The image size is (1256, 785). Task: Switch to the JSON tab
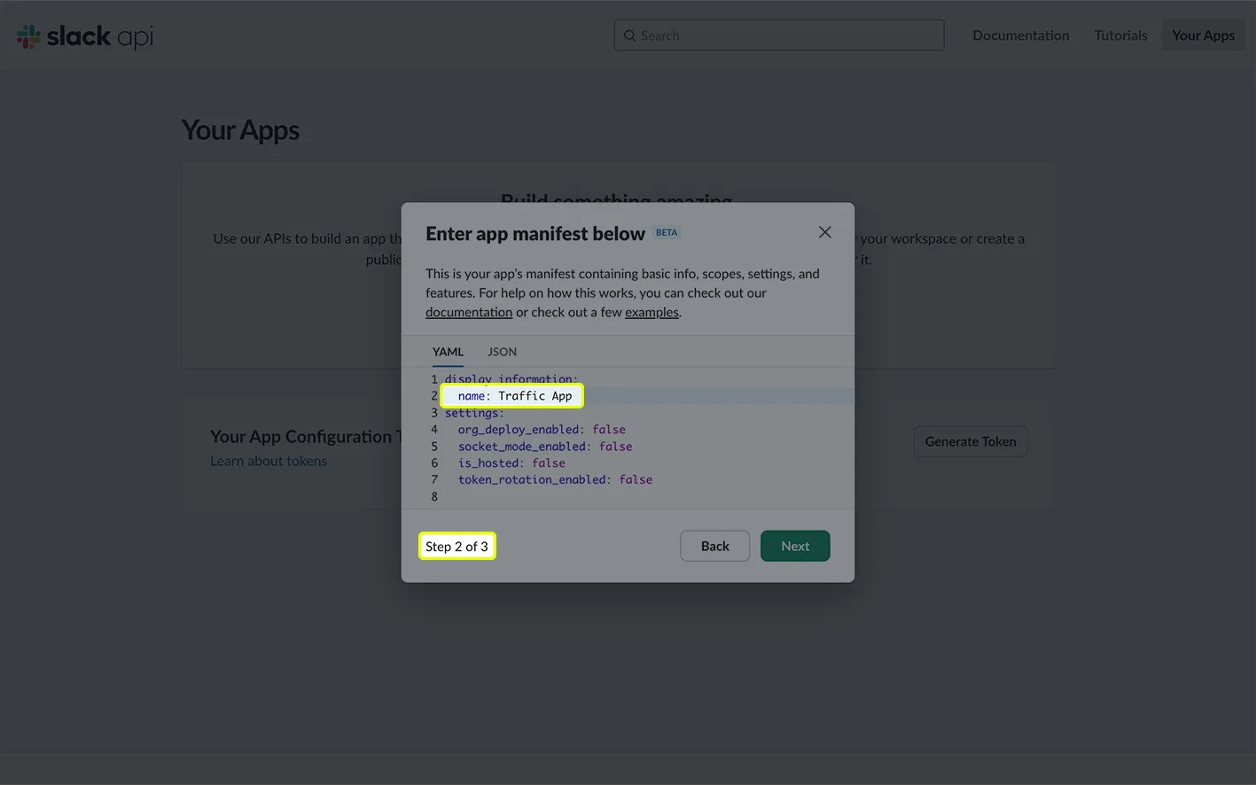(x=502, y=352)
